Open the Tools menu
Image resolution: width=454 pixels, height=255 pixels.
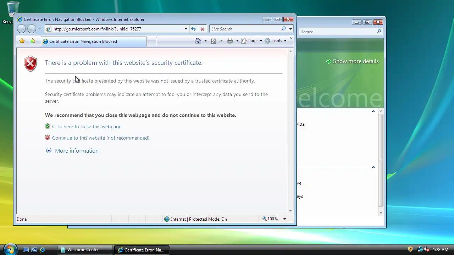point(276,41)
